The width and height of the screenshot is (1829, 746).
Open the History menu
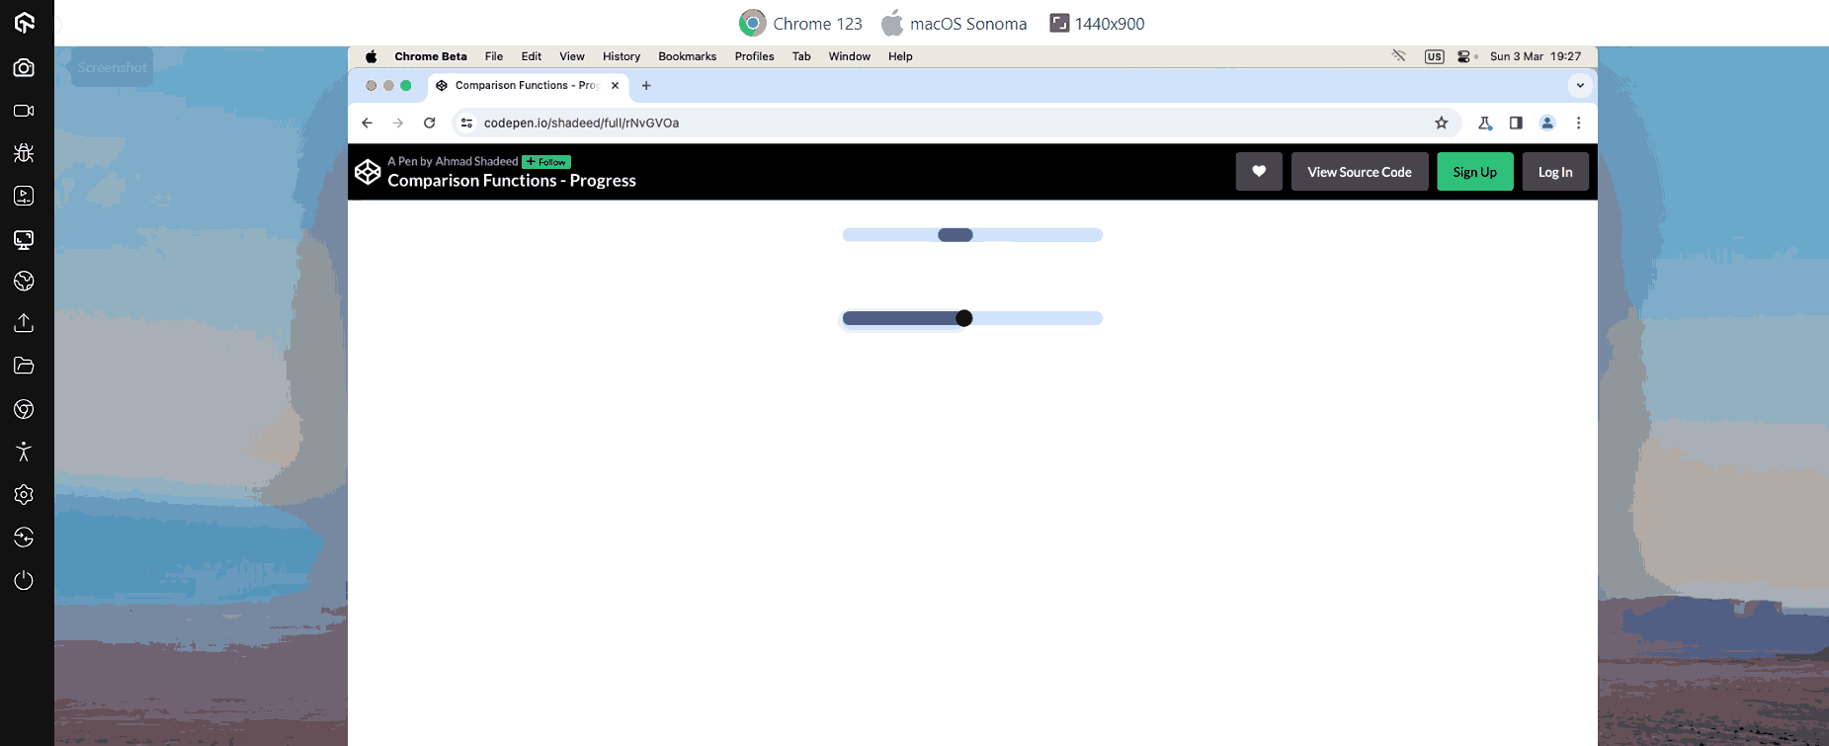[622, 56]
